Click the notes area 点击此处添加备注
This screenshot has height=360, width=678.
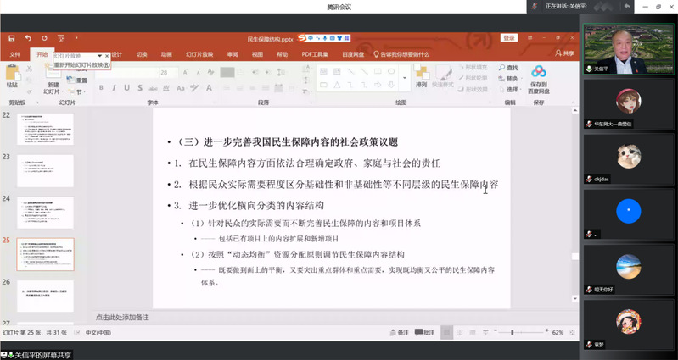122,318
